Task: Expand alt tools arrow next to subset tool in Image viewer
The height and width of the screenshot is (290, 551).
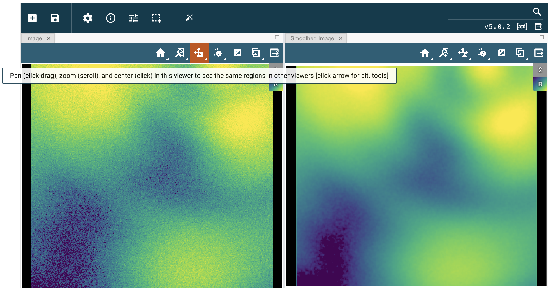Action: (225, 59)
